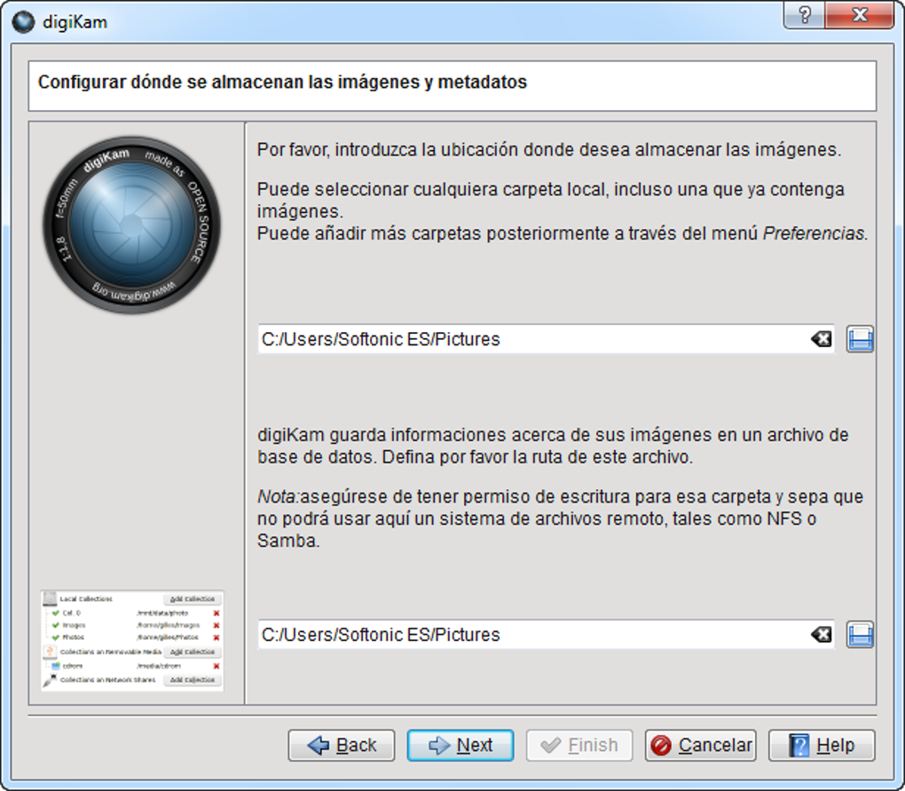Close the digiKam wizard window
Screen dimensions: 905x791
pos(860,14)
